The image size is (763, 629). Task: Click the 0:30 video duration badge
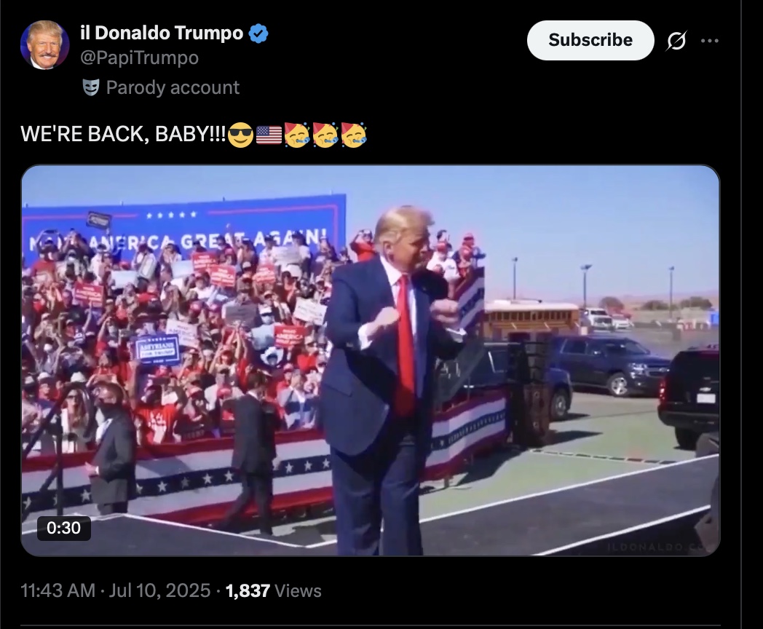point(64,528)
